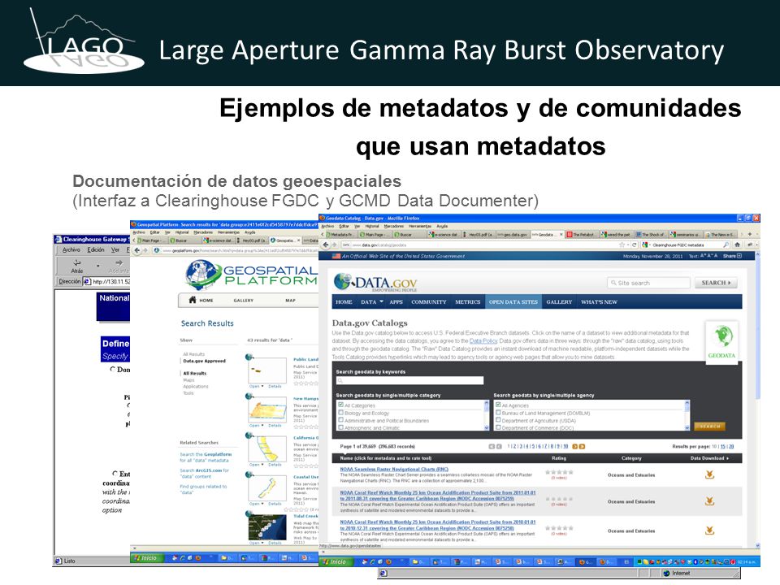Open Data Policy link in catalog description
The width and height of the screenshot is (780, 585).
coord(483,340)
